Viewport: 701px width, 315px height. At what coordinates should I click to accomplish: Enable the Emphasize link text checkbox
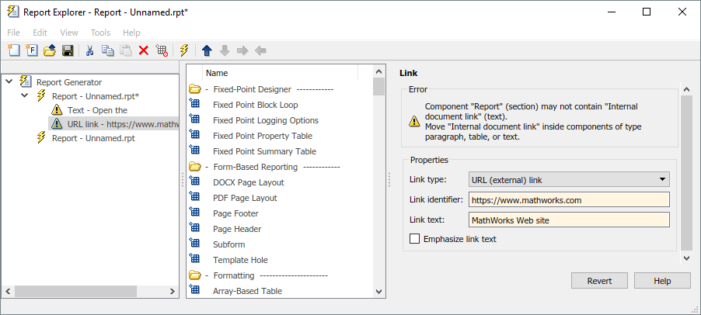(x=415, y=239)
